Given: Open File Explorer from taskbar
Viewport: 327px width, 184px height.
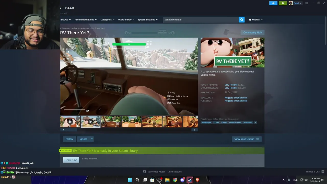Looking at the screenshot, I should tap(167, 180).
